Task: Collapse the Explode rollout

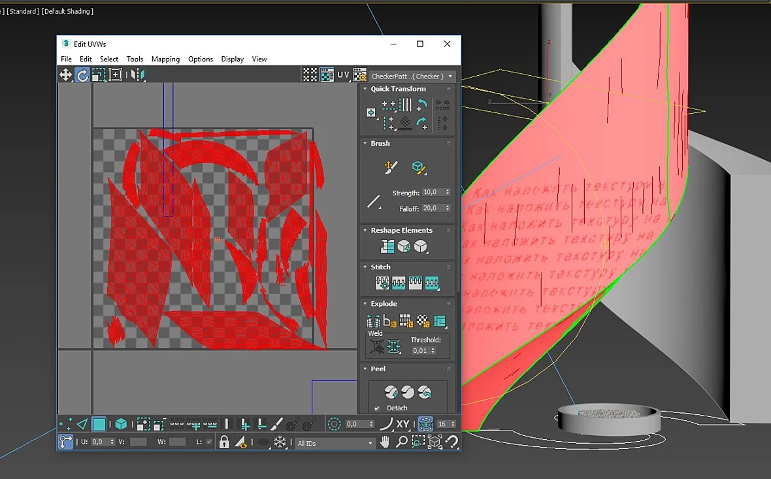Action: pos(365,304)
